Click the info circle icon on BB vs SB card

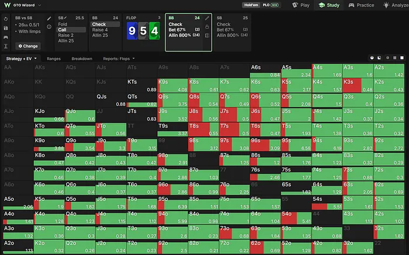pyautogui.click(x=49, y=27)
